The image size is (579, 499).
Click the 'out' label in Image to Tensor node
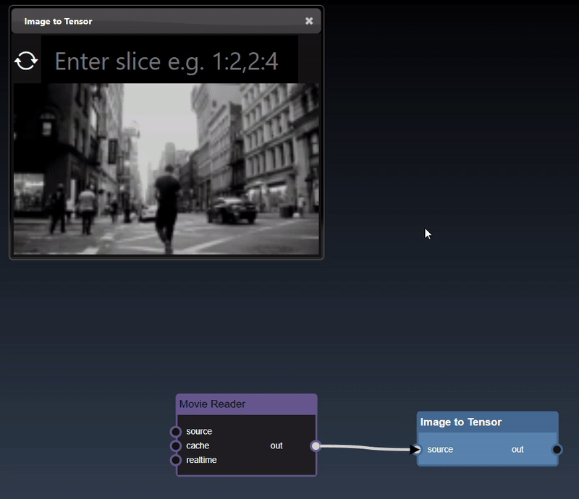517,450
